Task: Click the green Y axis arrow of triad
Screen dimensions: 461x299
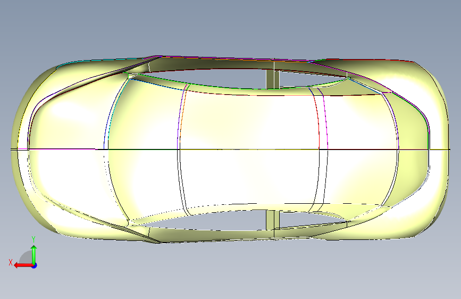Action: tap(34, 255)
